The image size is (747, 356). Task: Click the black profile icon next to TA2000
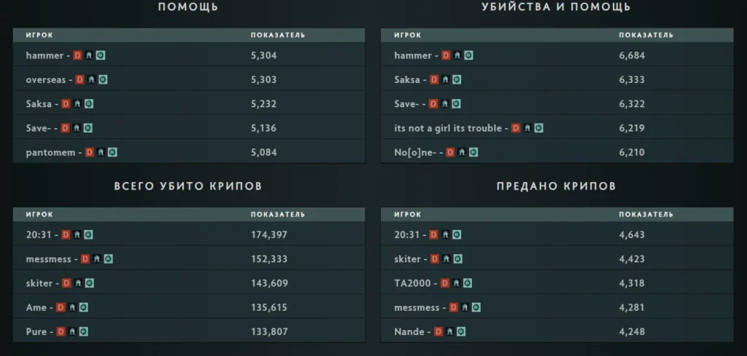(x=457, y=283)
